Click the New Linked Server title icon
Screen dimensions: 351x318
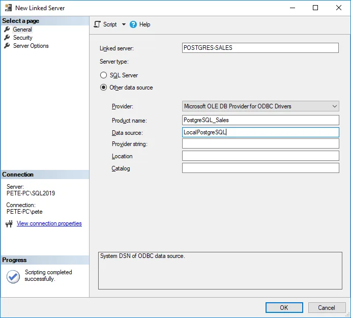tap(8, 8)
